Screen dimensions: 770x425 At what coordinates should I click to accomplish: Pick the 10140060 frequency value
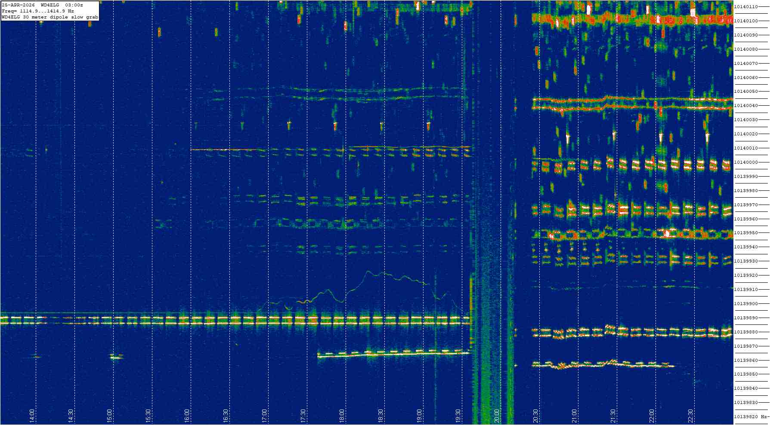tap(746, 78)
